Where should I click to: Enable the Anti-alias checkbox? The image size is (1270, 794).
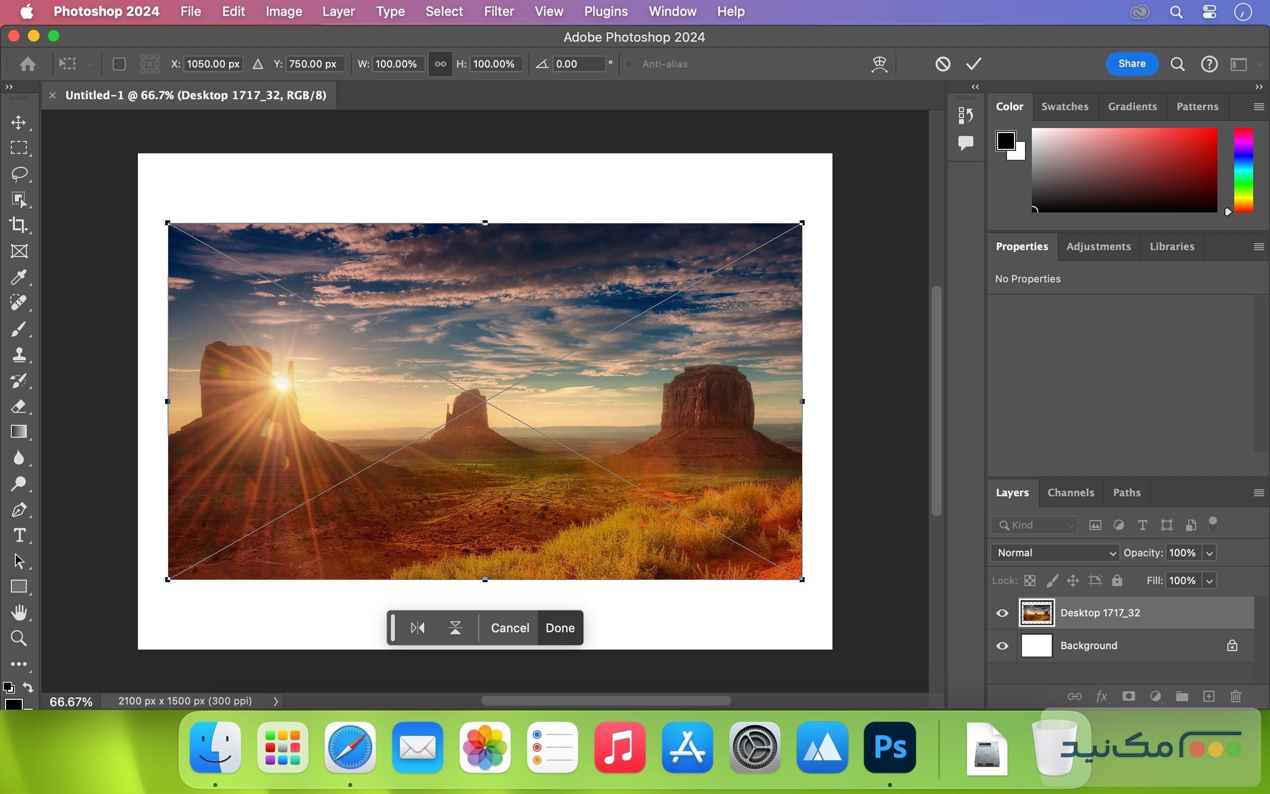pos(630,64)
